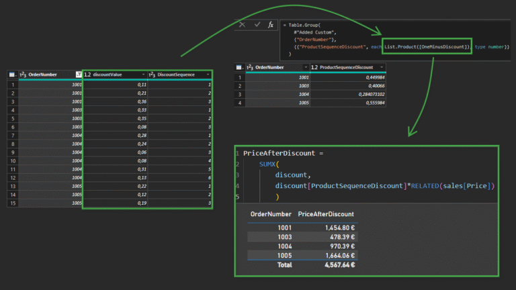Image resolution: width=516 pixels, height=290 pixels.
Task: Click PriceAfterDiscount header in result visual
Action: 326,213
